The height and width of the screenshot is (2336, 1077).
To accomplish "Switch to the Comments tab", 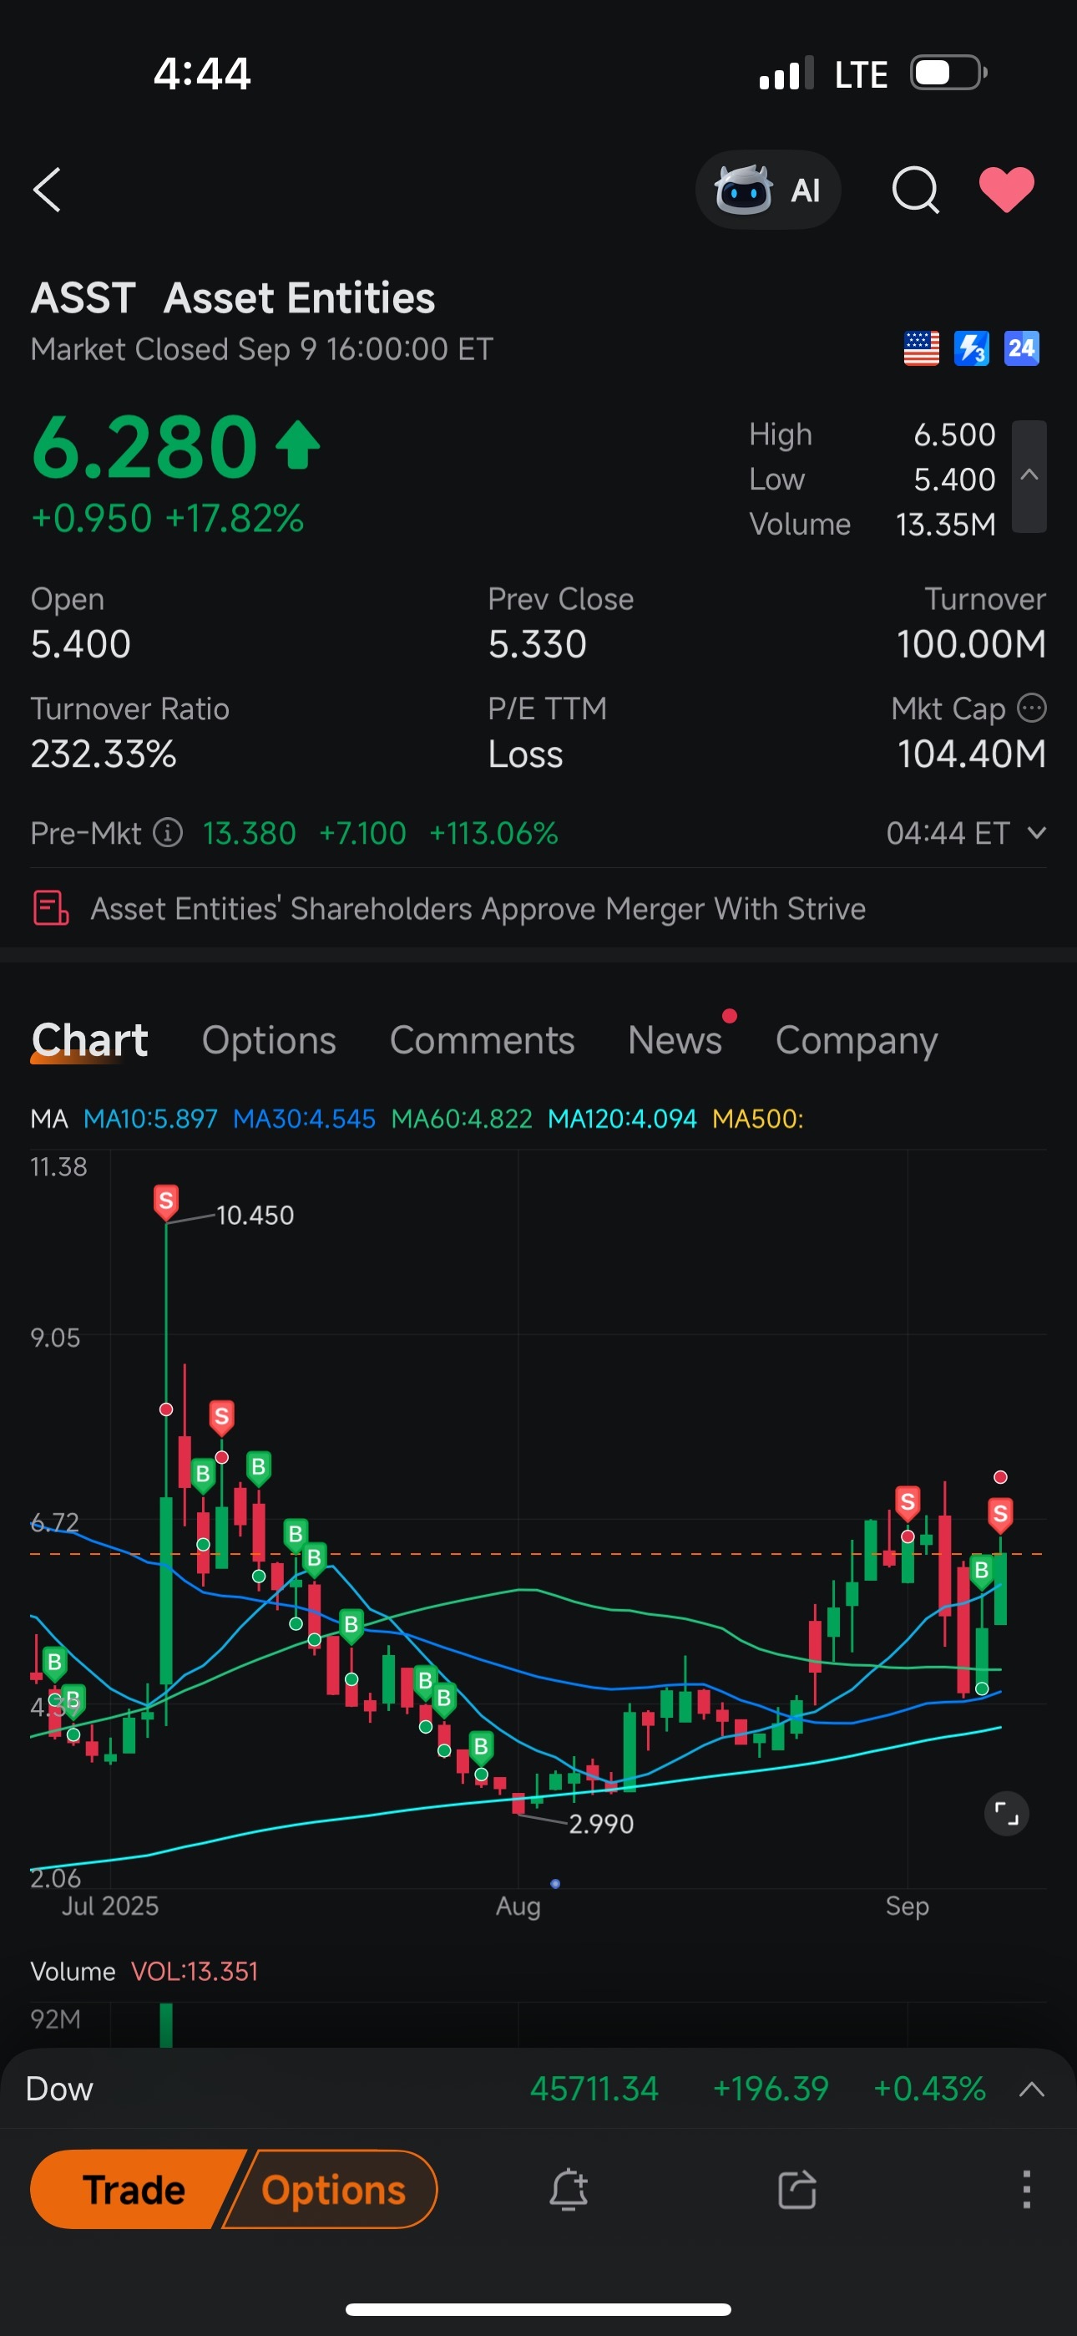I will 483,1040.
